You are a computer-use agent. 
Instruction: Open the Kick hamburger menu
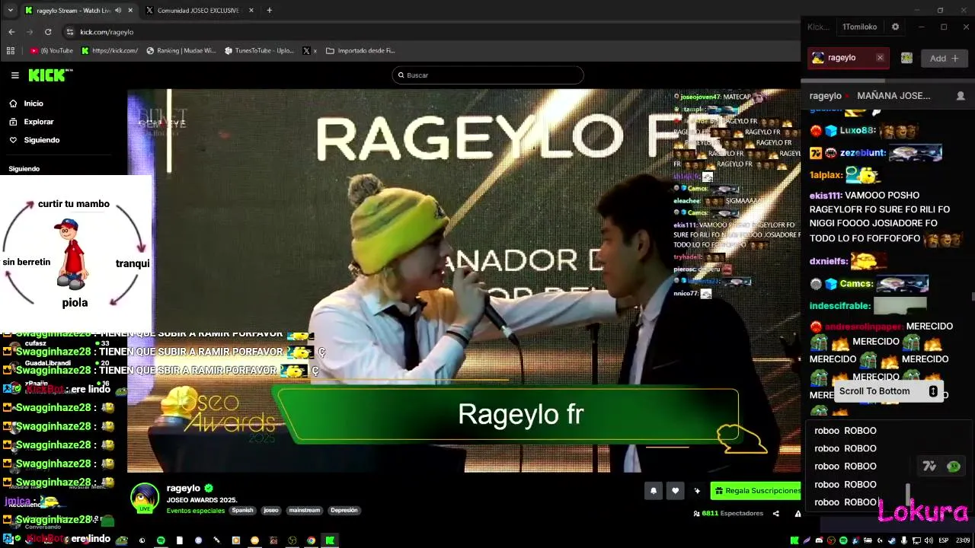tap(14, 75)
